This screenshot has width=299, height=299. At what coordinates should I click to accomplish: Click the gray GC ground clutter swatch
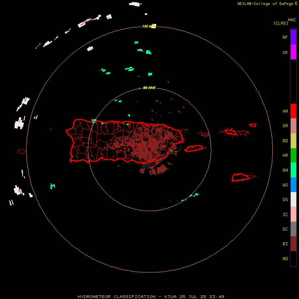tap(293, 229)
